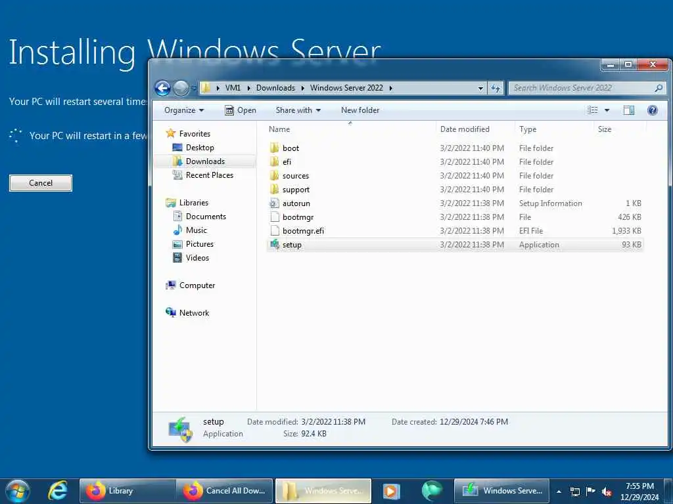Open Desktop in the navigation pane
This screenshot has width=673, height=504.
pyautogui.click(x=200, y=148)
